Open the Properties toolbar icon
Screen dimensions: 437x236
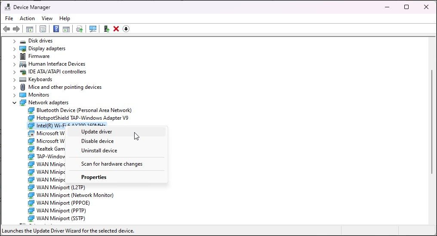tap(43, 29)
